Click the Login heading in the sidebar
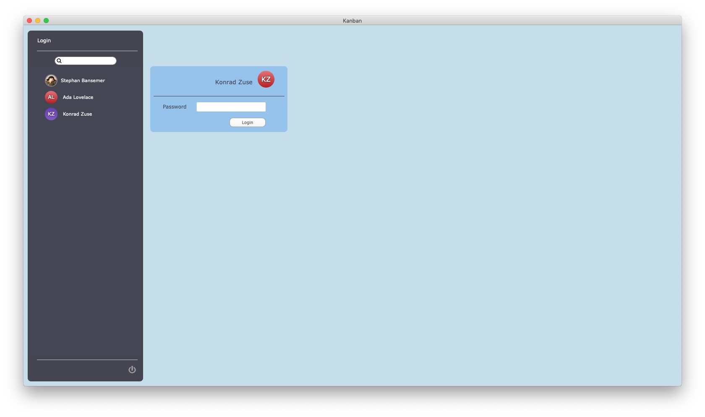 click(x=44, y=41)
